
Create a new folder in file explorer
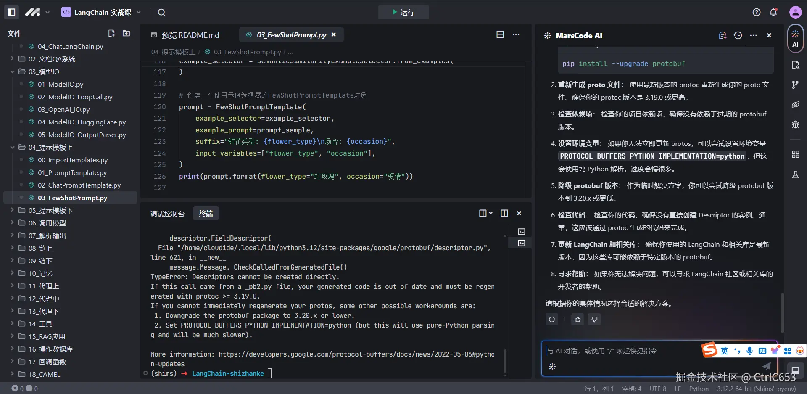[126, 34]
